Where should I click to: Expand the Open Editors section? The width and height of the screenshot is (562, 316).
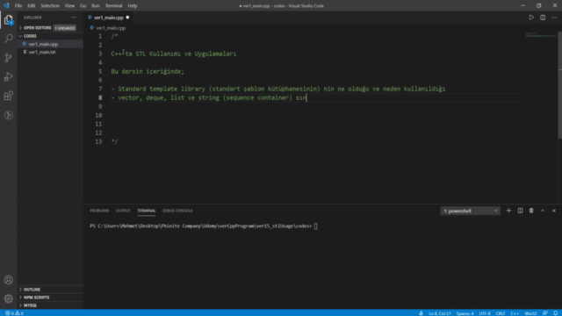(37, 28)
